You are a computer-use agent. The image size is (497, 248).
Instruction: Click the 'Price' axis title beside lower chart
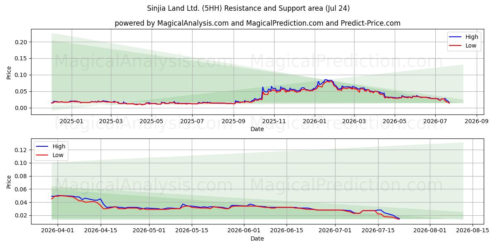point(9,181)
